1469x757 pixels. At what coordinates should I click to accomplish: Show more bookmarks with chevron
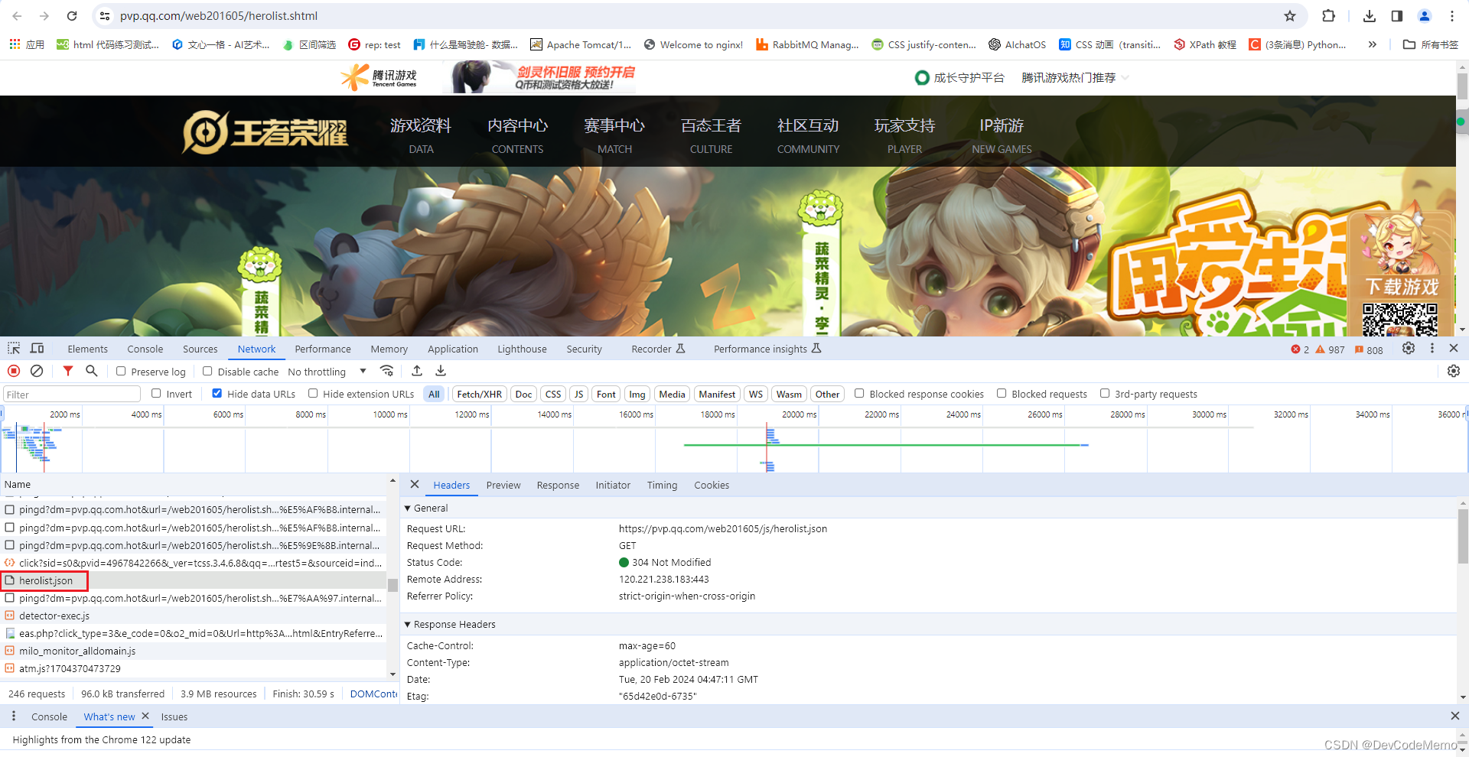(x=1373, y=44)
